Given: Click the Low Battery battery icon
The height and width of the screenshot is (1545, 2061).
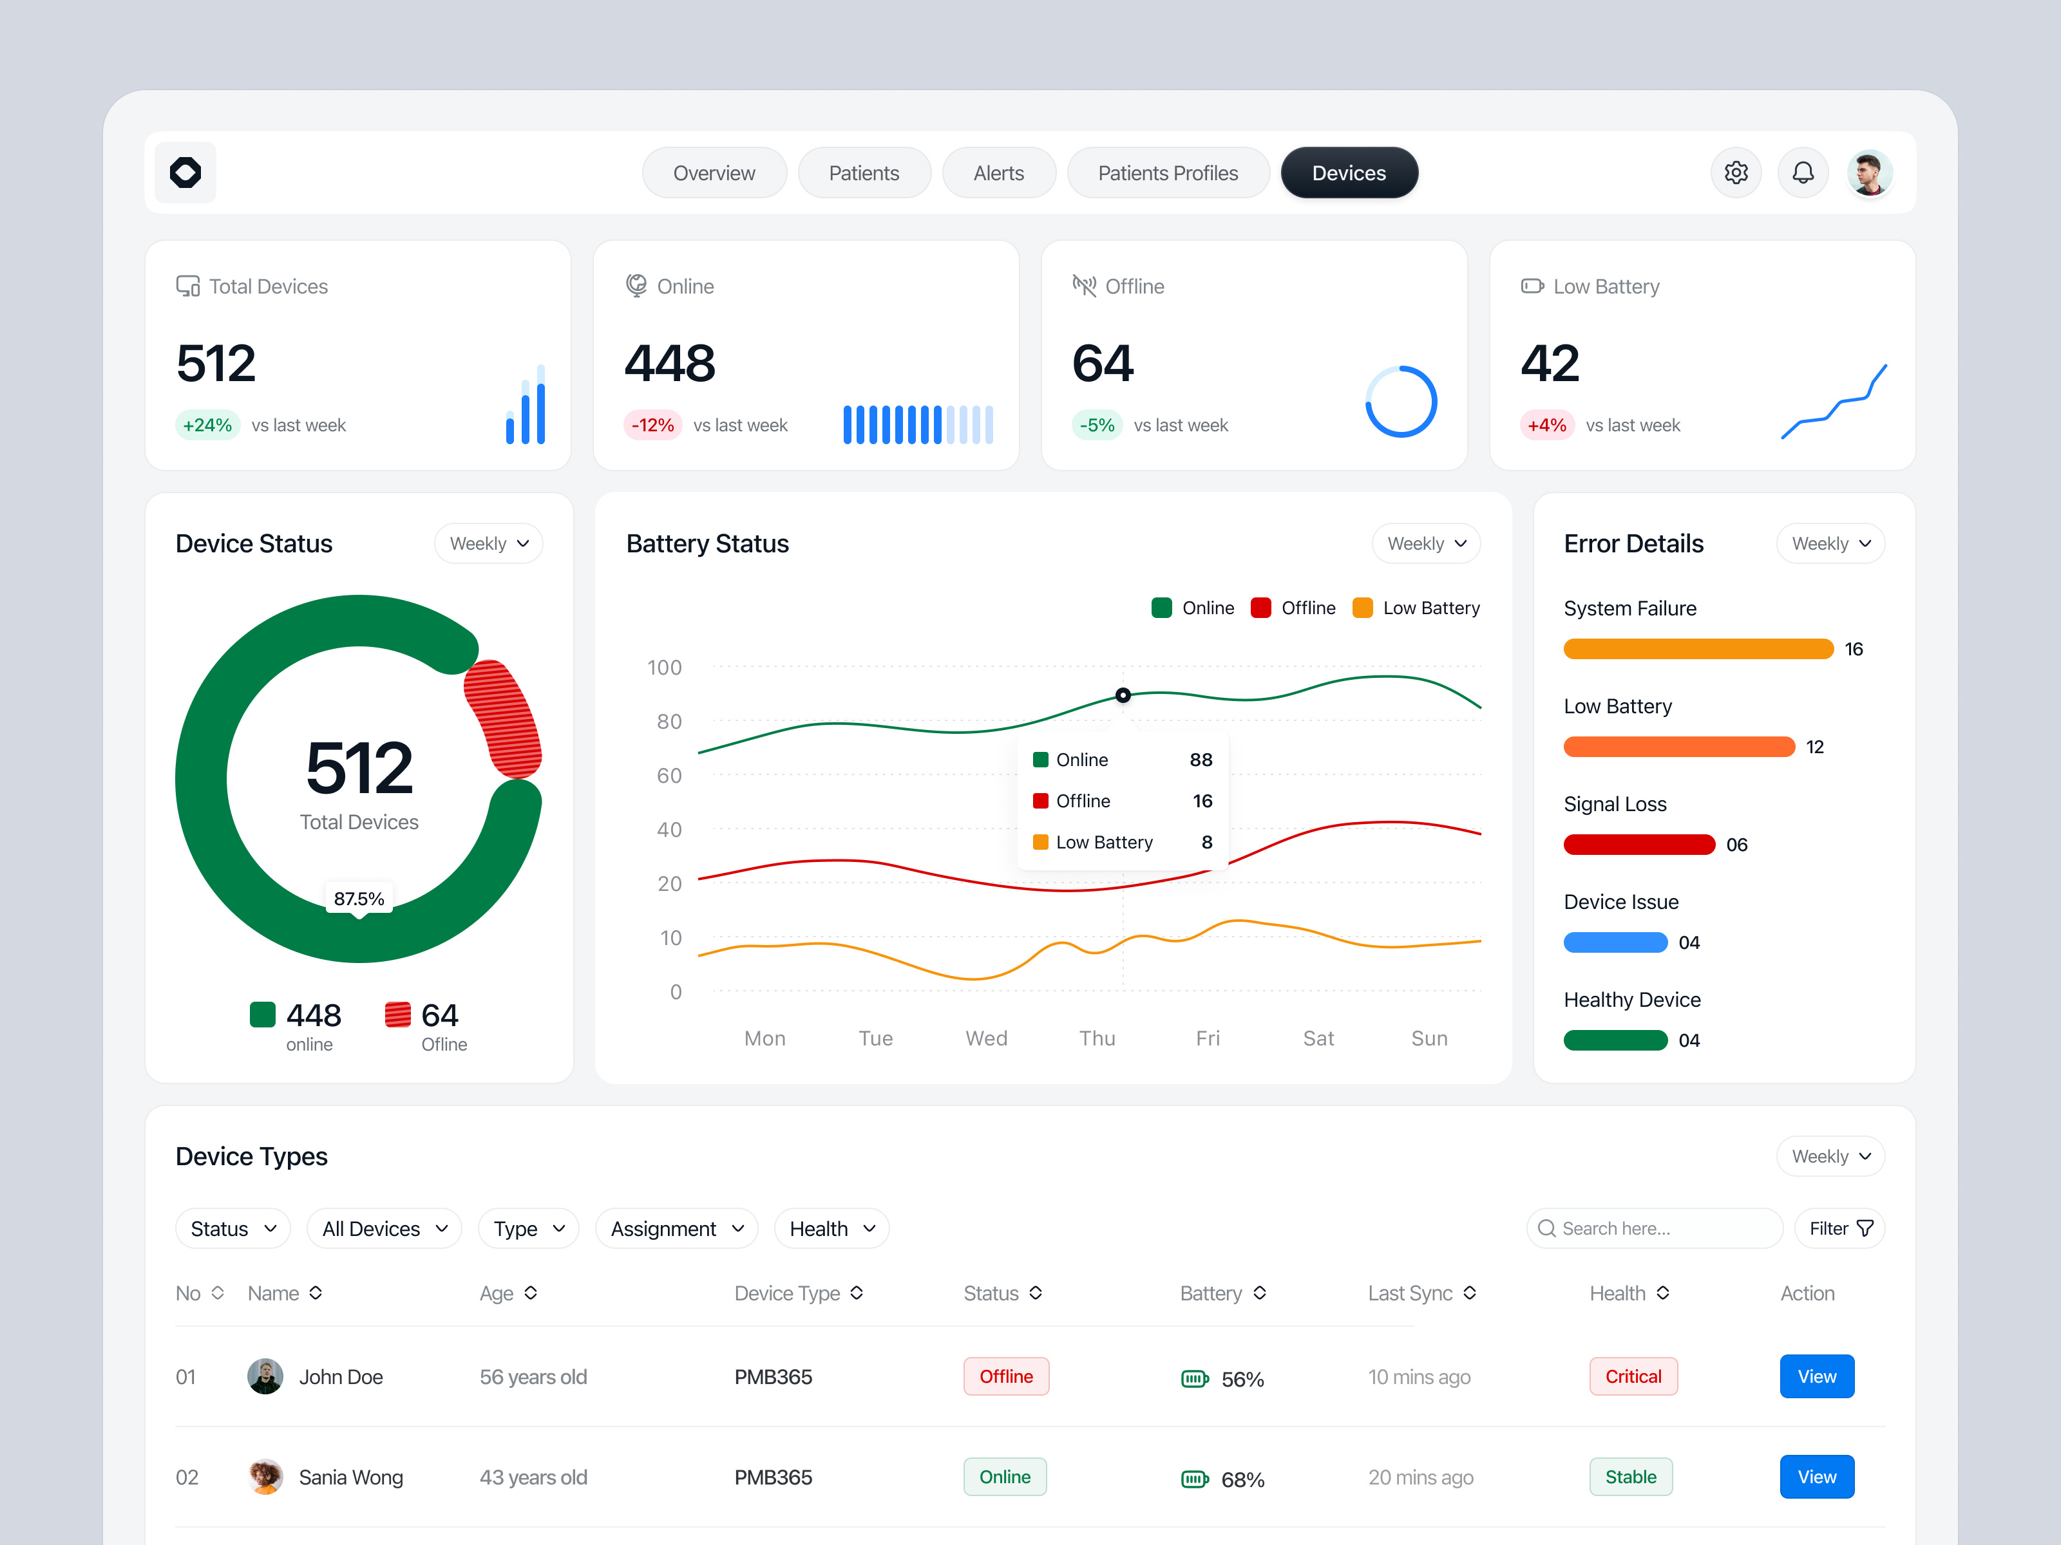Looking at the screenshot, I should [1532, 286].
